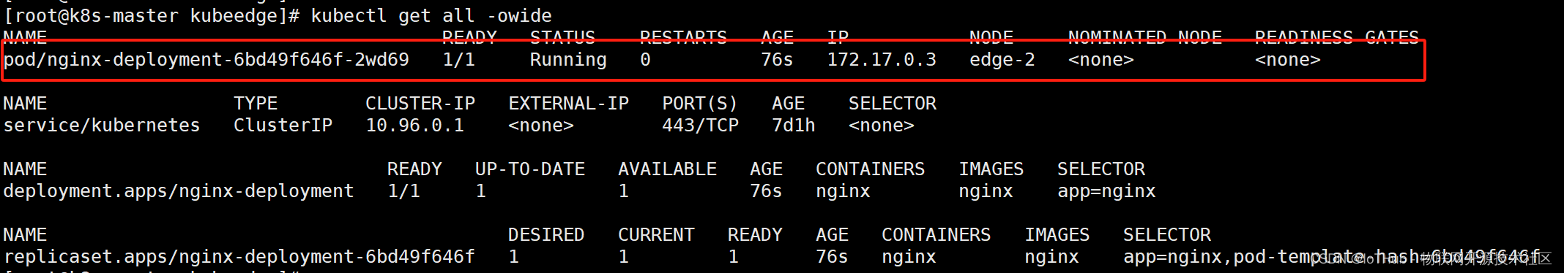The width and height of the screenshot is (1564, 273).
Task: Click the 'UP-TO-DATE' column header
Action: (530, 169)
